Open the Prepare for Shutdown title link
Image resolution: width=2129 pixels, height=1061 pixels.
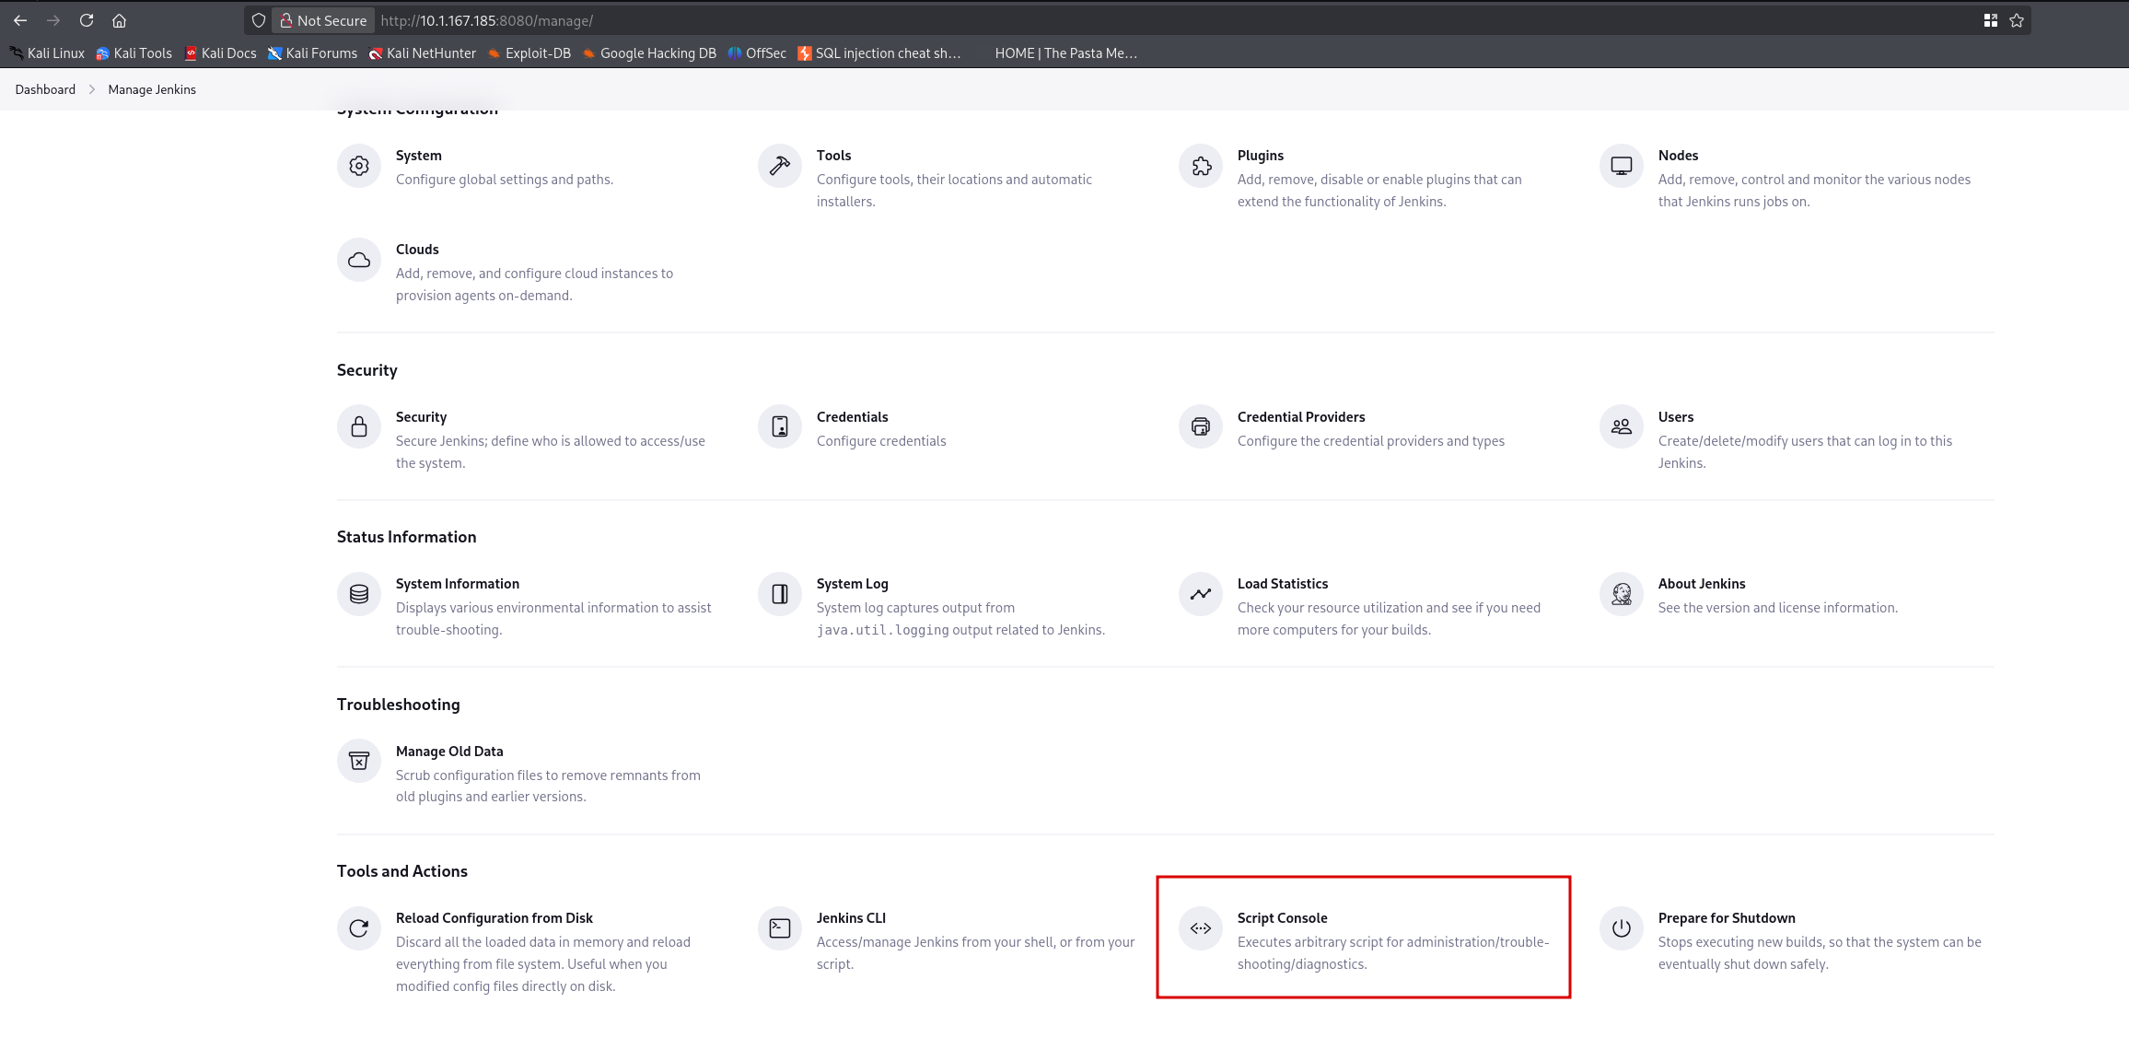(1727, 918)
